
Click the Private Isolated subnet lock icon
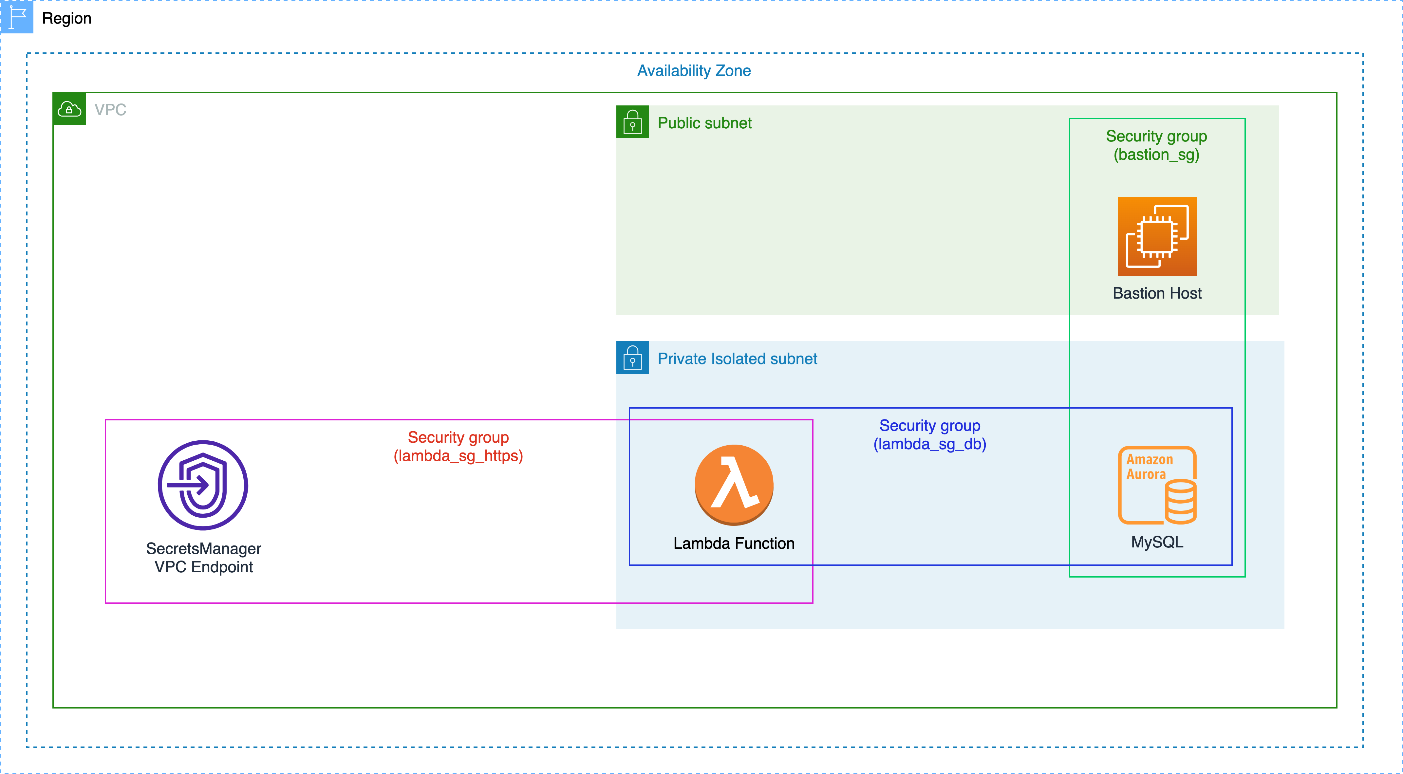pyautogui.click(x=632, y=358)
